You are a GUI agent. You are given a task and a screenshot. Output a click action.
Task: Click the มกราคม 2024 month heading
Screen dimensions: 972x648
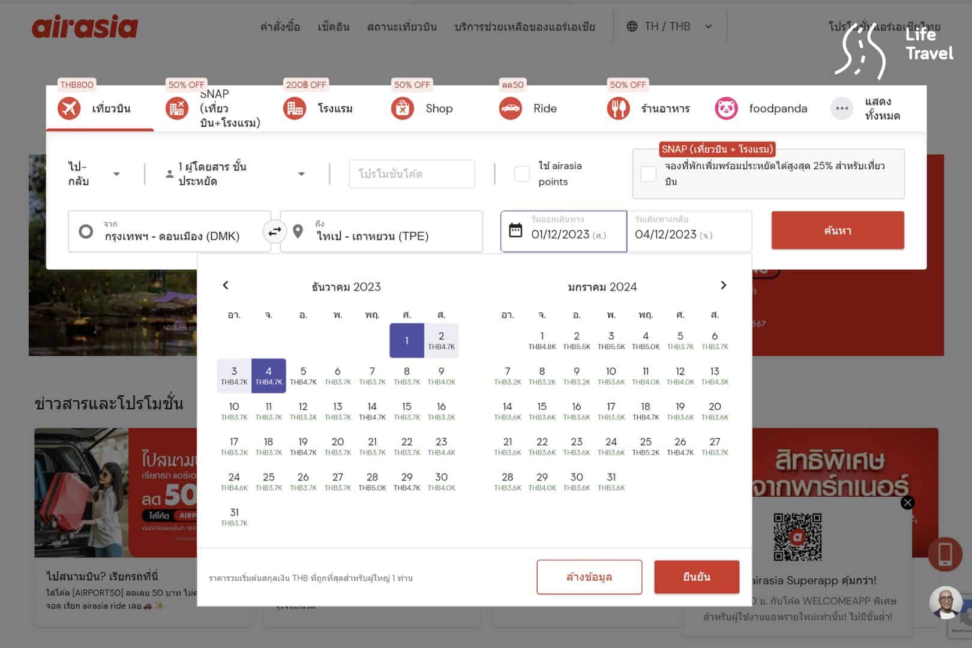pos(602,287)
